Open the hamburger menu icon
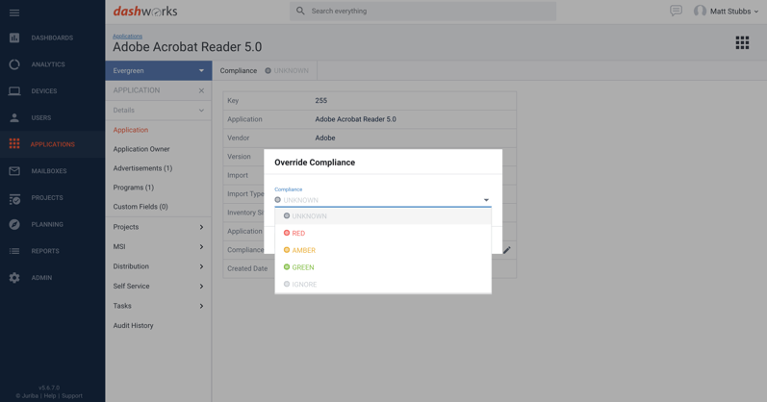 pos(14,13)
